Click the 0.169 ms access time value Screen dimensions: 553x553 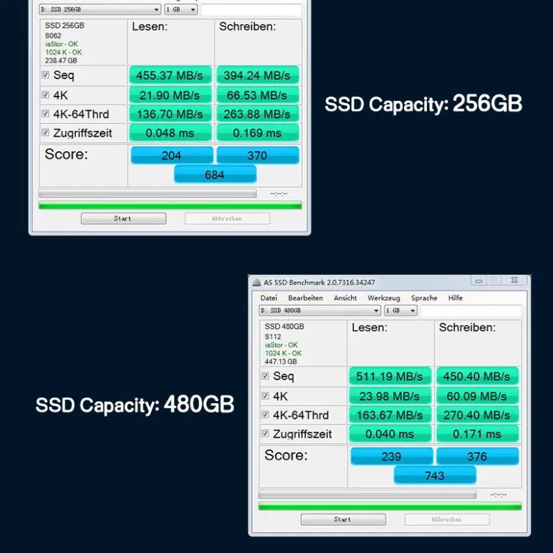(x=257, y=133)
